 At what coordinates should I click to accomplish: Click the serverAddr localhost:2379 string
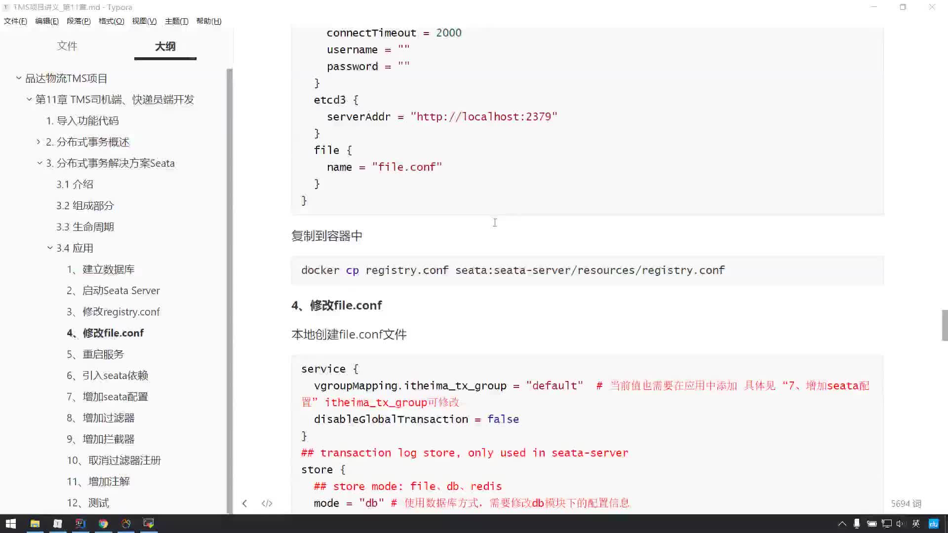point(484,117)
